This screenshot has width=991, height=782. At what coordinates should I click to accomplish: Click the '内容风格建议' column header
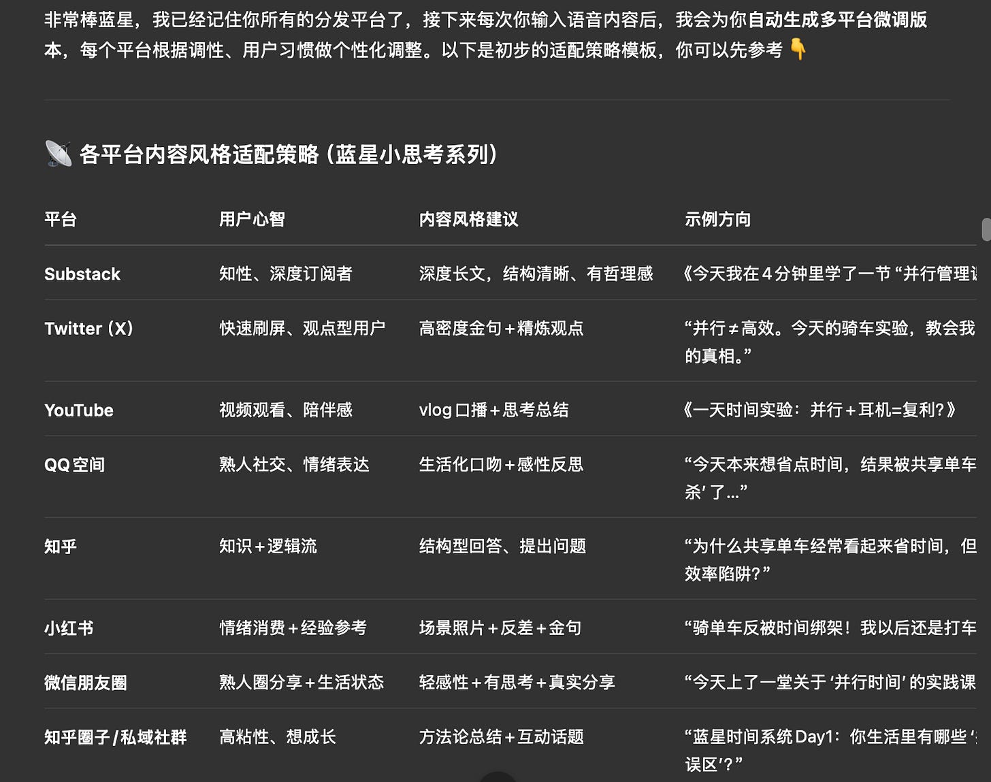click(469, 219)
